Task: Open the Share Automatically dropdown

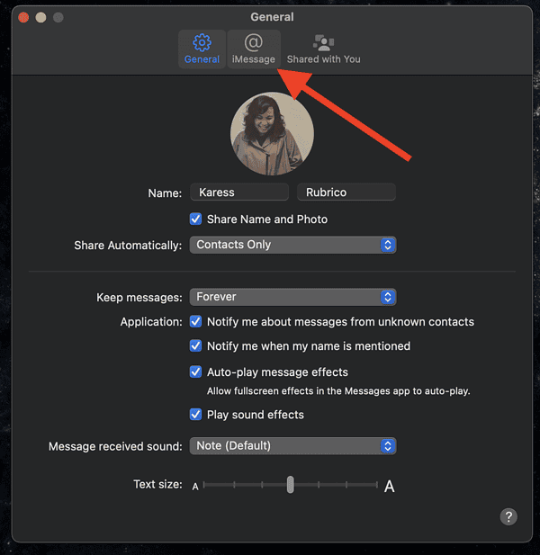Action: click(292, 245)
